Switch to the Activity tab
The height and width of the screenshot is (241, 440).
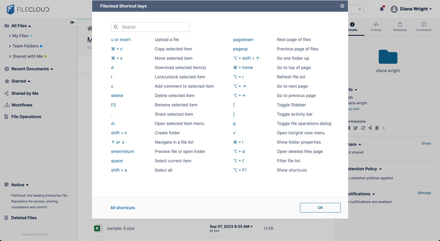376,27
